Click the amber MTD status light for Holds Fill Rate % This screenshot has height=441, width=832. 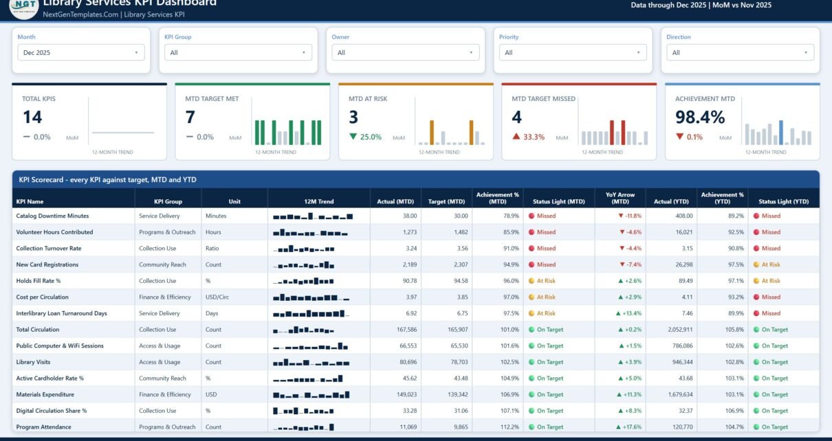point(532,281)
